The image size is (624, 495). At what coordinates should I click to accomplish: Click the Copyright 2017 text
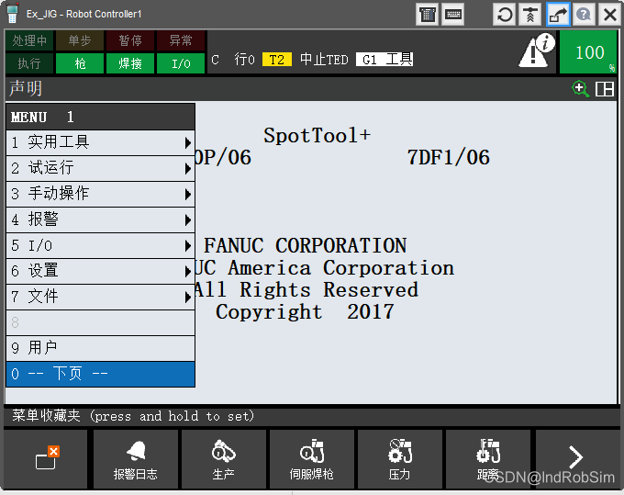[x=305, y=312]
